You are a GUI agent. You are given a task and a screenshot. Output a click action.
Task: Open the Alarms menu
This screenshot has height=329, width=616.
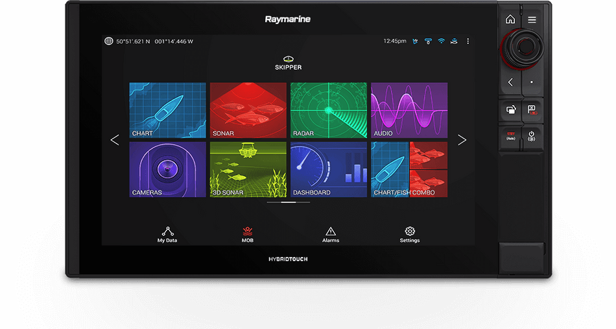tap(331, 234)
